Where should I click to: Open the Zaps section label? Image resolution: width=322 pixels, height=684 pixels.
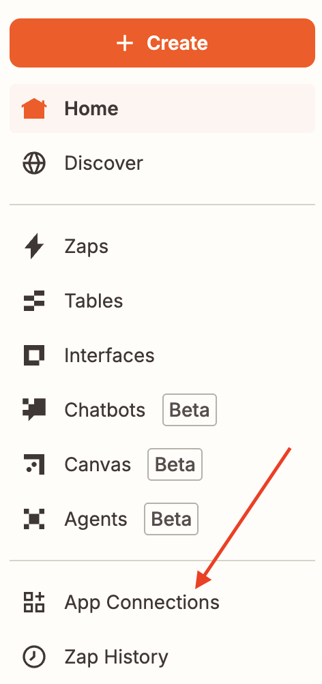coord(87,246)
